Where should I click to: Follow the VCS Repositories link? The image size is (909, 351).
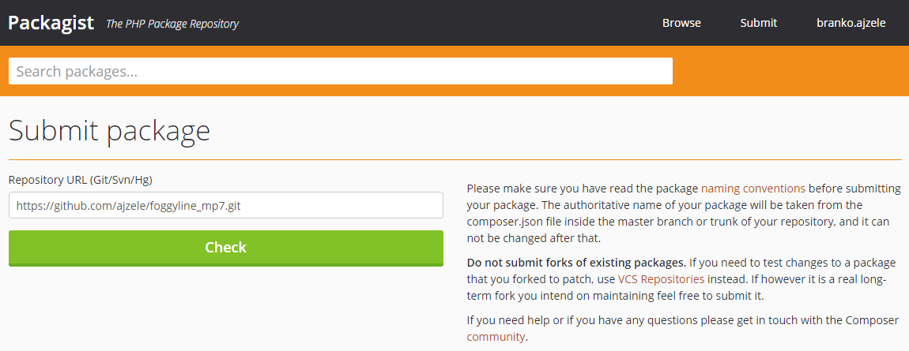coord(661,279)
